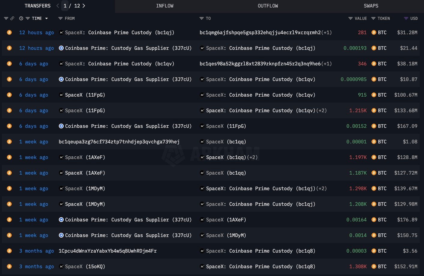Open sender address 1Cpcu4dWnxYzaYabxYb4w5qBUwhRDjm4Fr

point(108,251)
